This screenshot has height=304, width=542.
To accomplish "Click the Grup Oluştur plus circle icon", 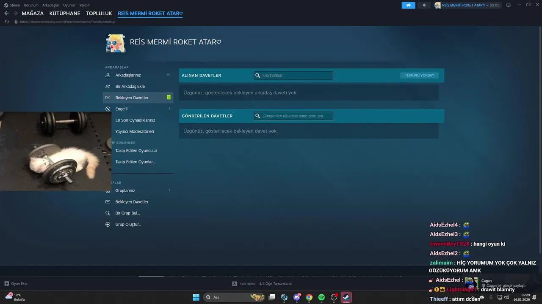I will tap(108, 224).
